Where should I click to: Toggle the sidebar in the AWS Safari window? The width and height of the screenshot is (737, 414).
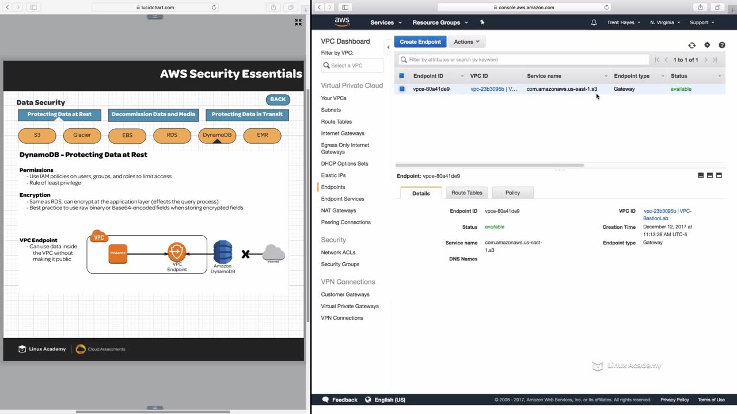click(345, 7)
